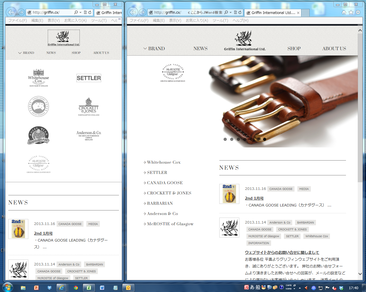This screenshot has width=366, height=292.
Task: Click the MEDIA tag in wide window news
Action: 304,189
